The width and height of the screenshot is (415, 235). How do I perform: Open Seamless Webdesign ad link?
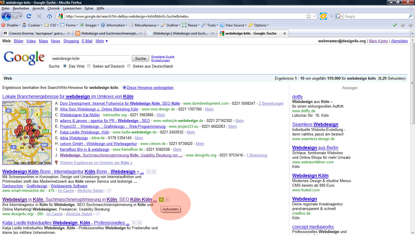[315, 125]
